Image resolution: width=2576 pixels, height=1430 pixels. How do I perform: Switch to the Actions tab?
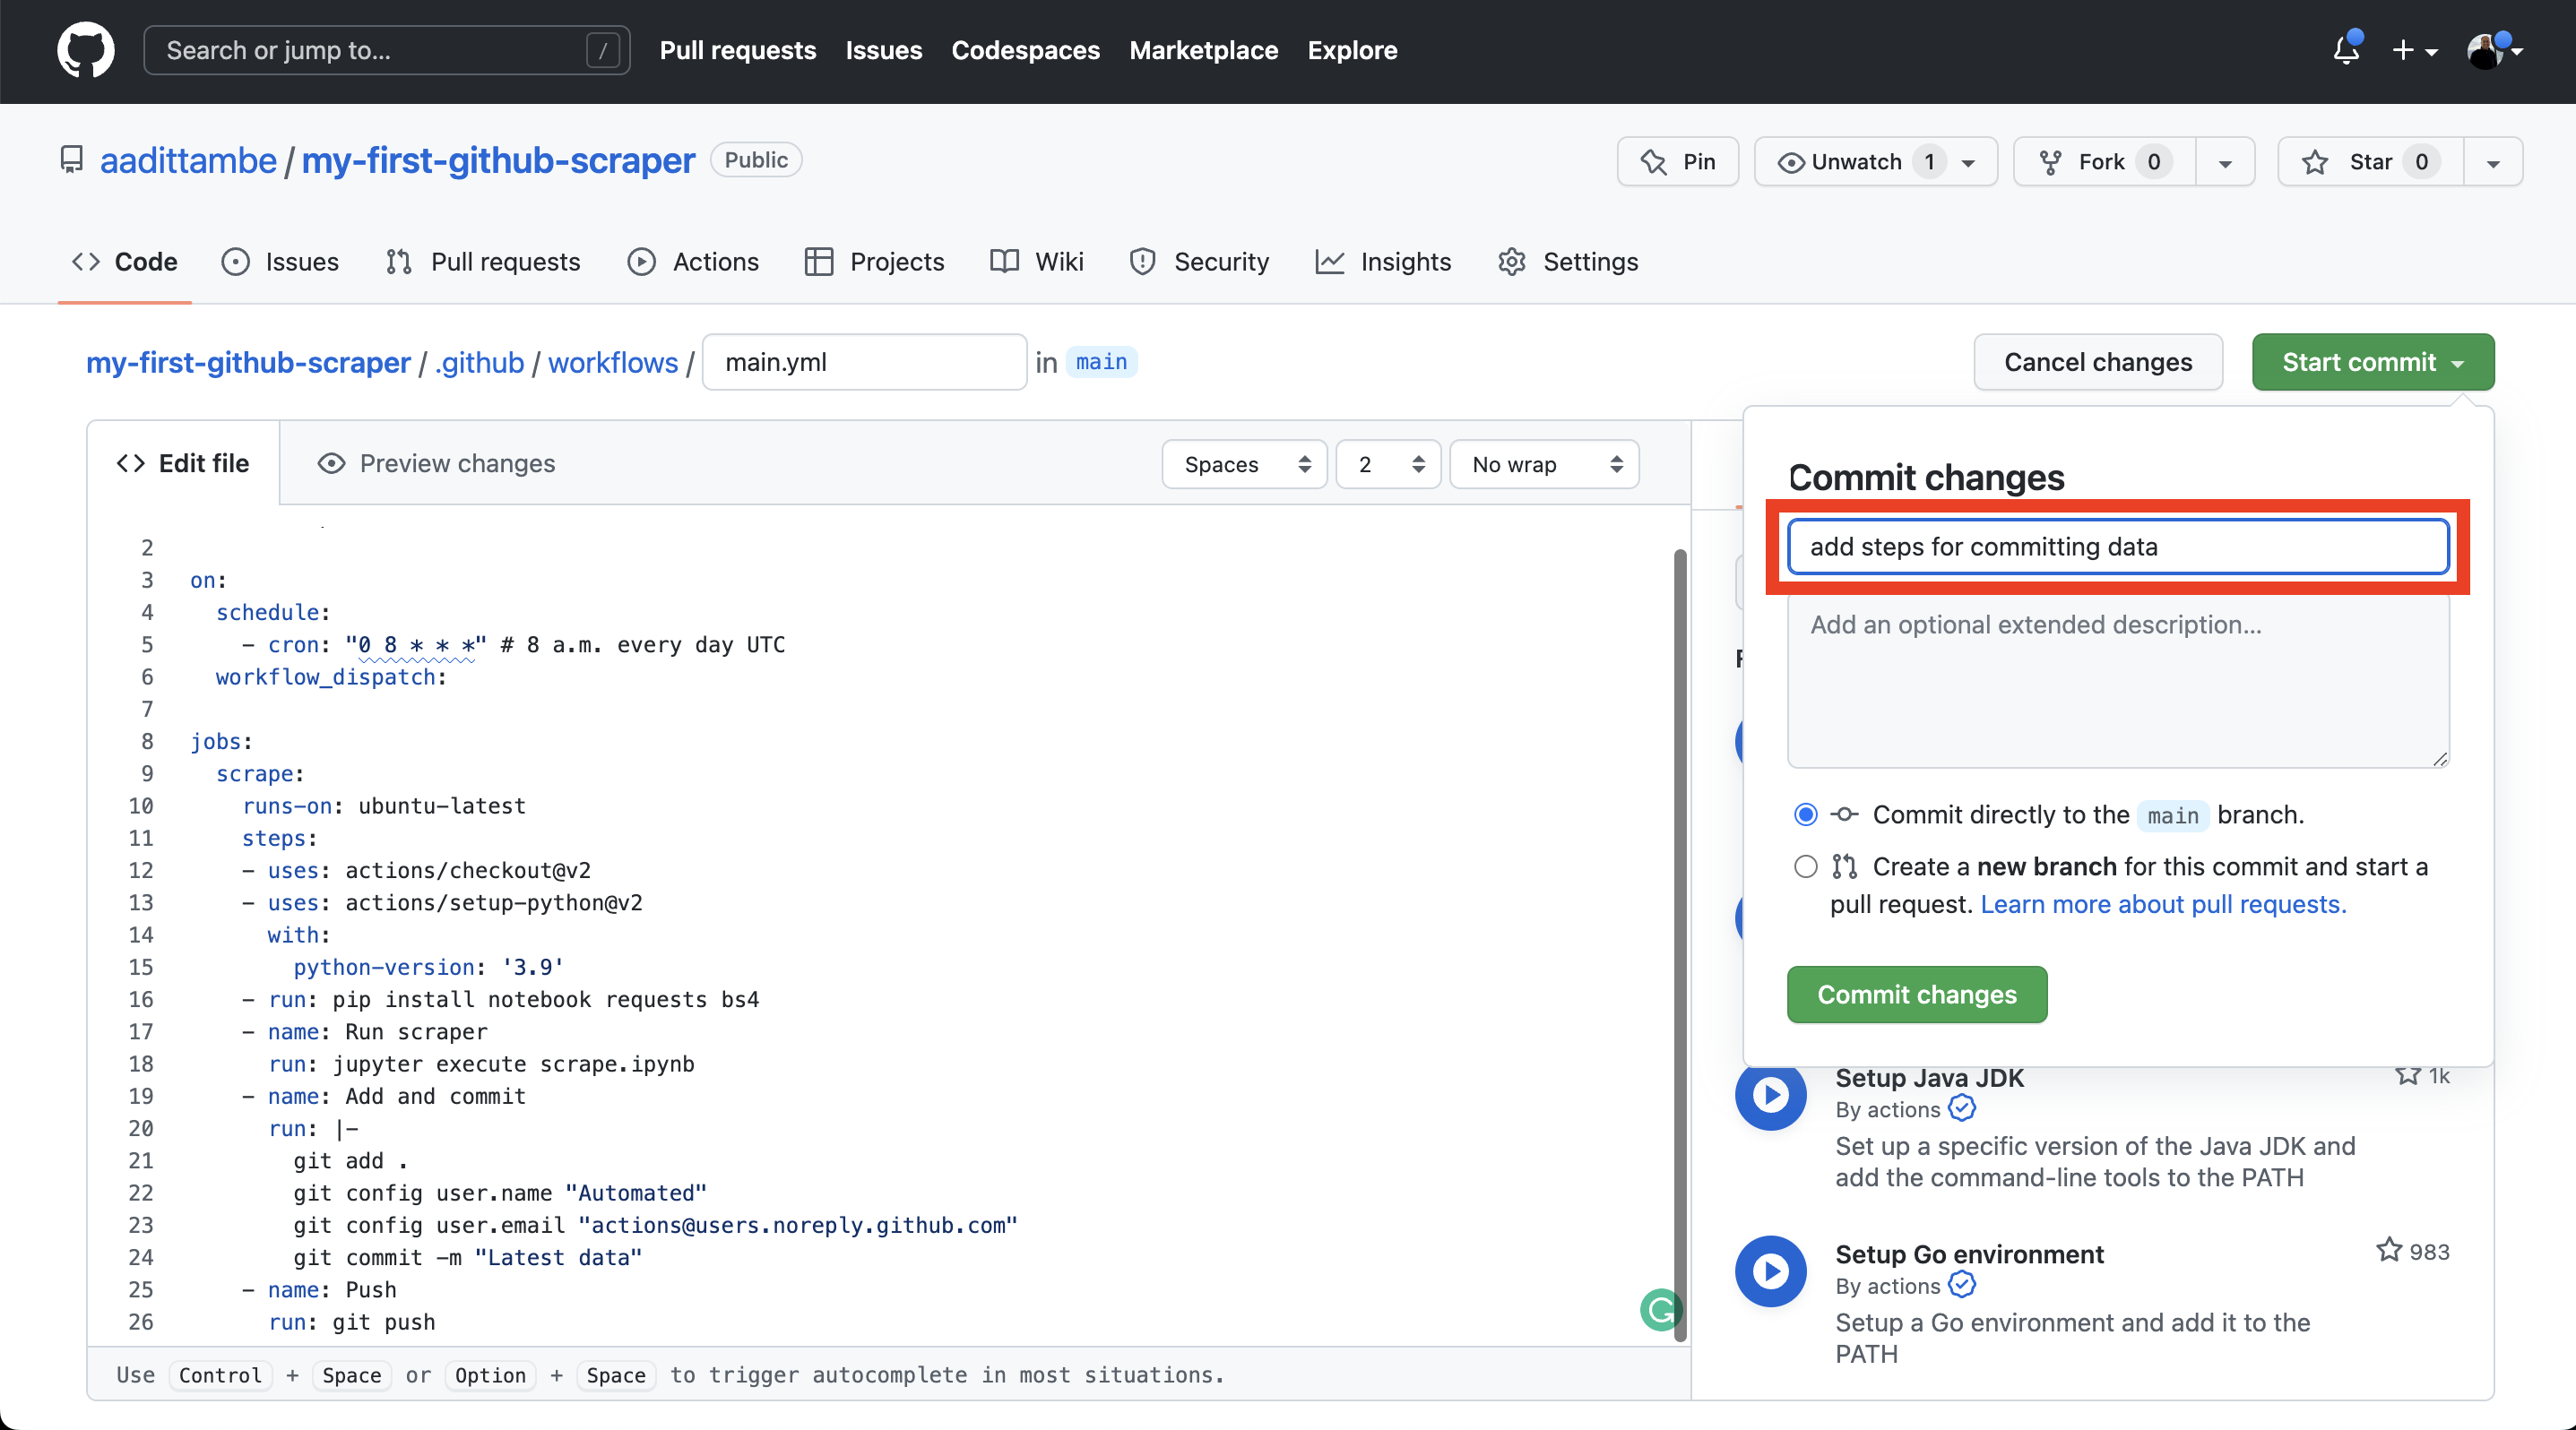713,263
